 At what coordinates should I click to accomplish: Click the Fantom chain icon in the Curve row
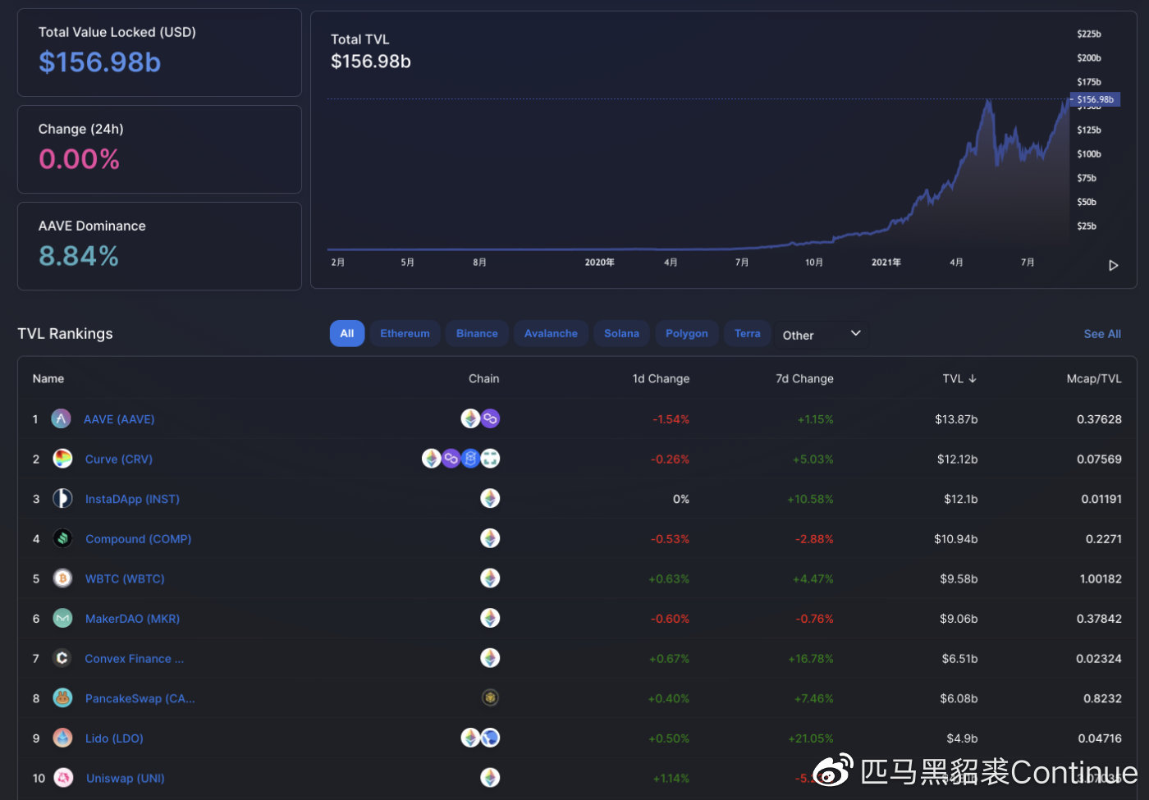pos(470,459)
